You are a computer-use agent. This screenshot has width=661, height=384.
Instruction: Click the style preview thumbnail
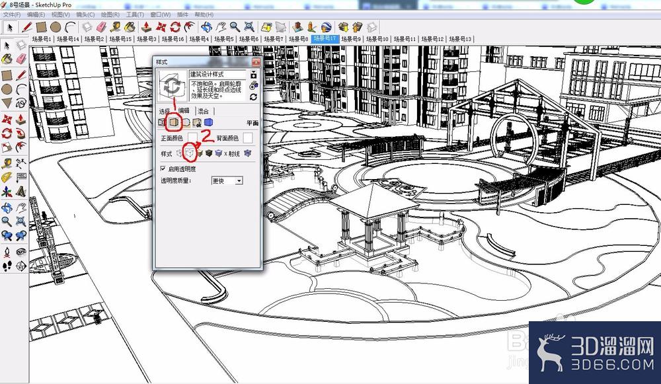pos(172,86)
